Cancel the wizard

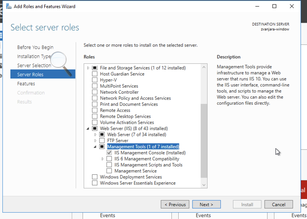coord(279,204)
